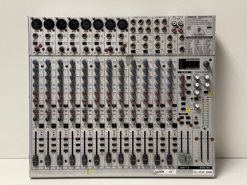Screen dimensions: 247x185
Task: Click the 'MAIN MIX' label
Action: pyautogui.click(x=205, y=168)
